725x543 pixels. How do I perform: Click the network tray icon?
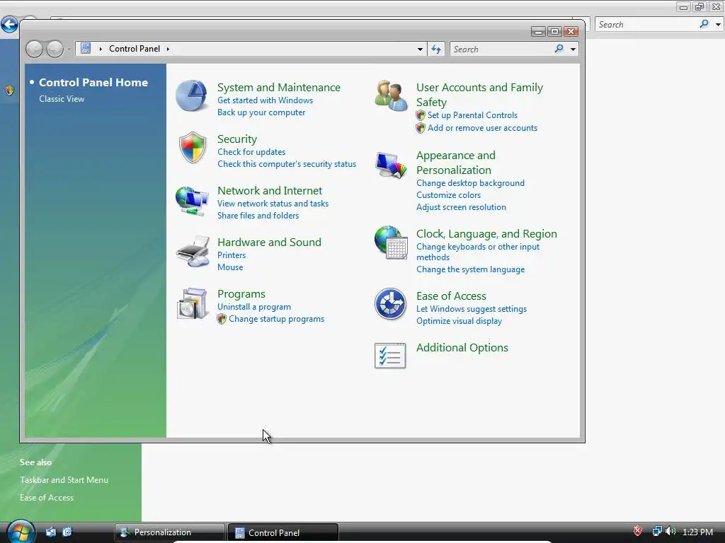coord(657,532)
